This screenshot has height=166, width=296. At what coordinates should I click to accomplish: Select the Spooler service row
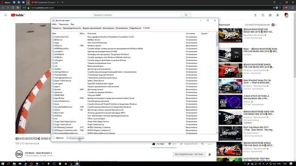pyautogui.click(x=134, y=89)
